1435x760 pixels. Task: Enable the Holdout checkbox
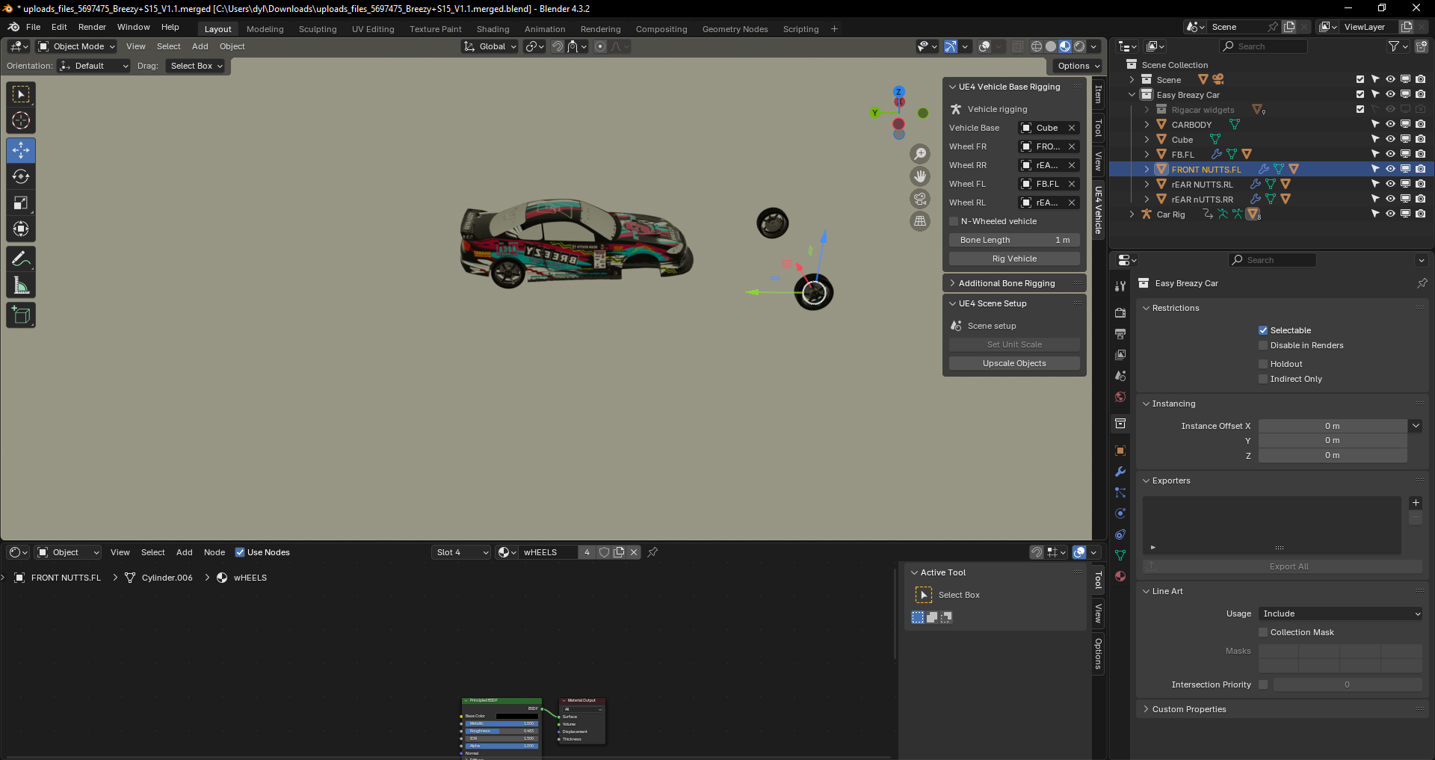(x=1263, y=364)
